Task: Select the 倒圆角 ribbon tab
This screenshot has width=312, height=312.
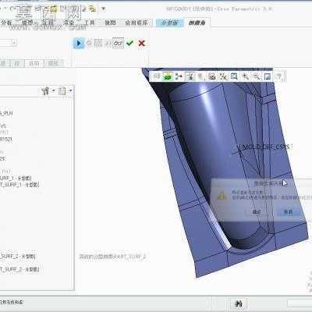Action: (x=197, y=23)
